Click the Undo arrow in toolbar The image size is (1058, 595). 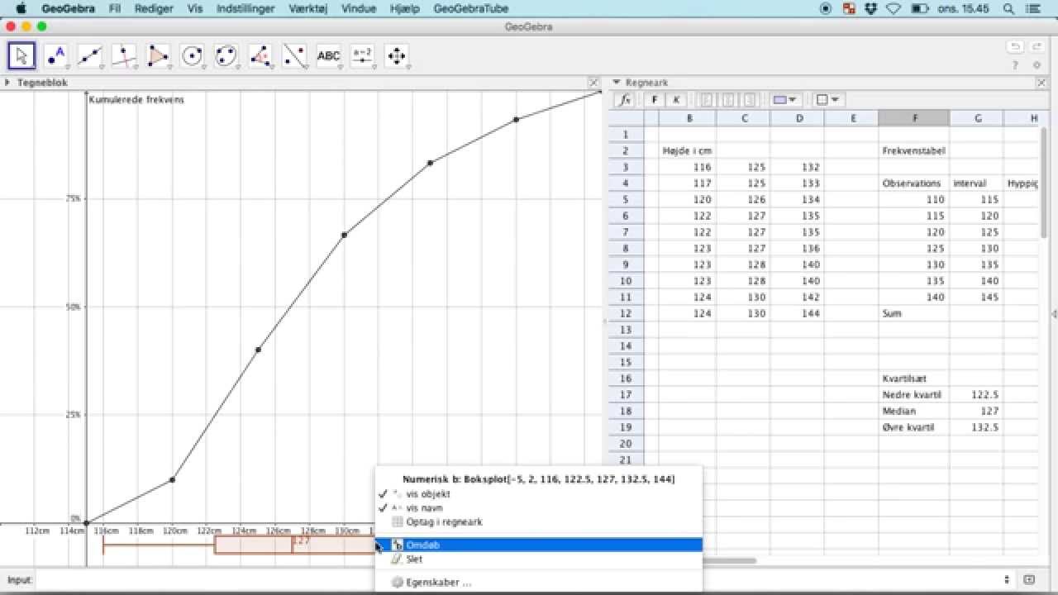coord(1015,47)
